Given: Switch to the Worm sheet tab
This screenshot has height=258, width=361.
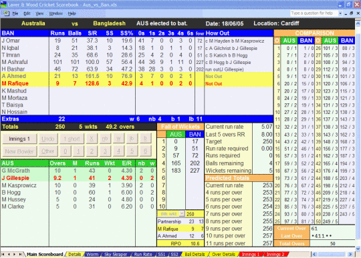Looking at the screenshot, I should pyautogui.click(x=92, y=254).
